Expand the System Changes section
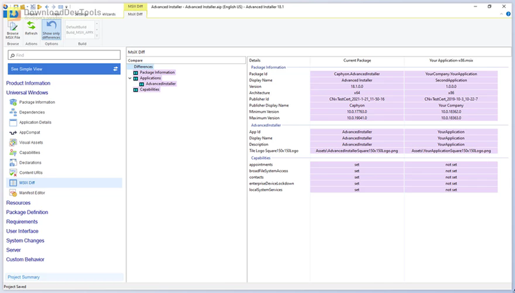 pos(25,241)
